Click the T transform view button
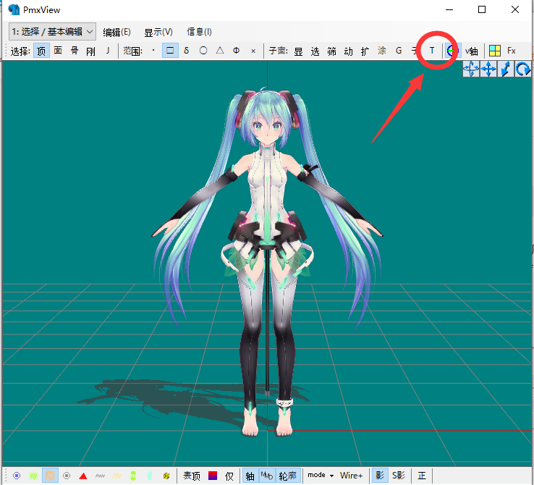 coord(432,51)
